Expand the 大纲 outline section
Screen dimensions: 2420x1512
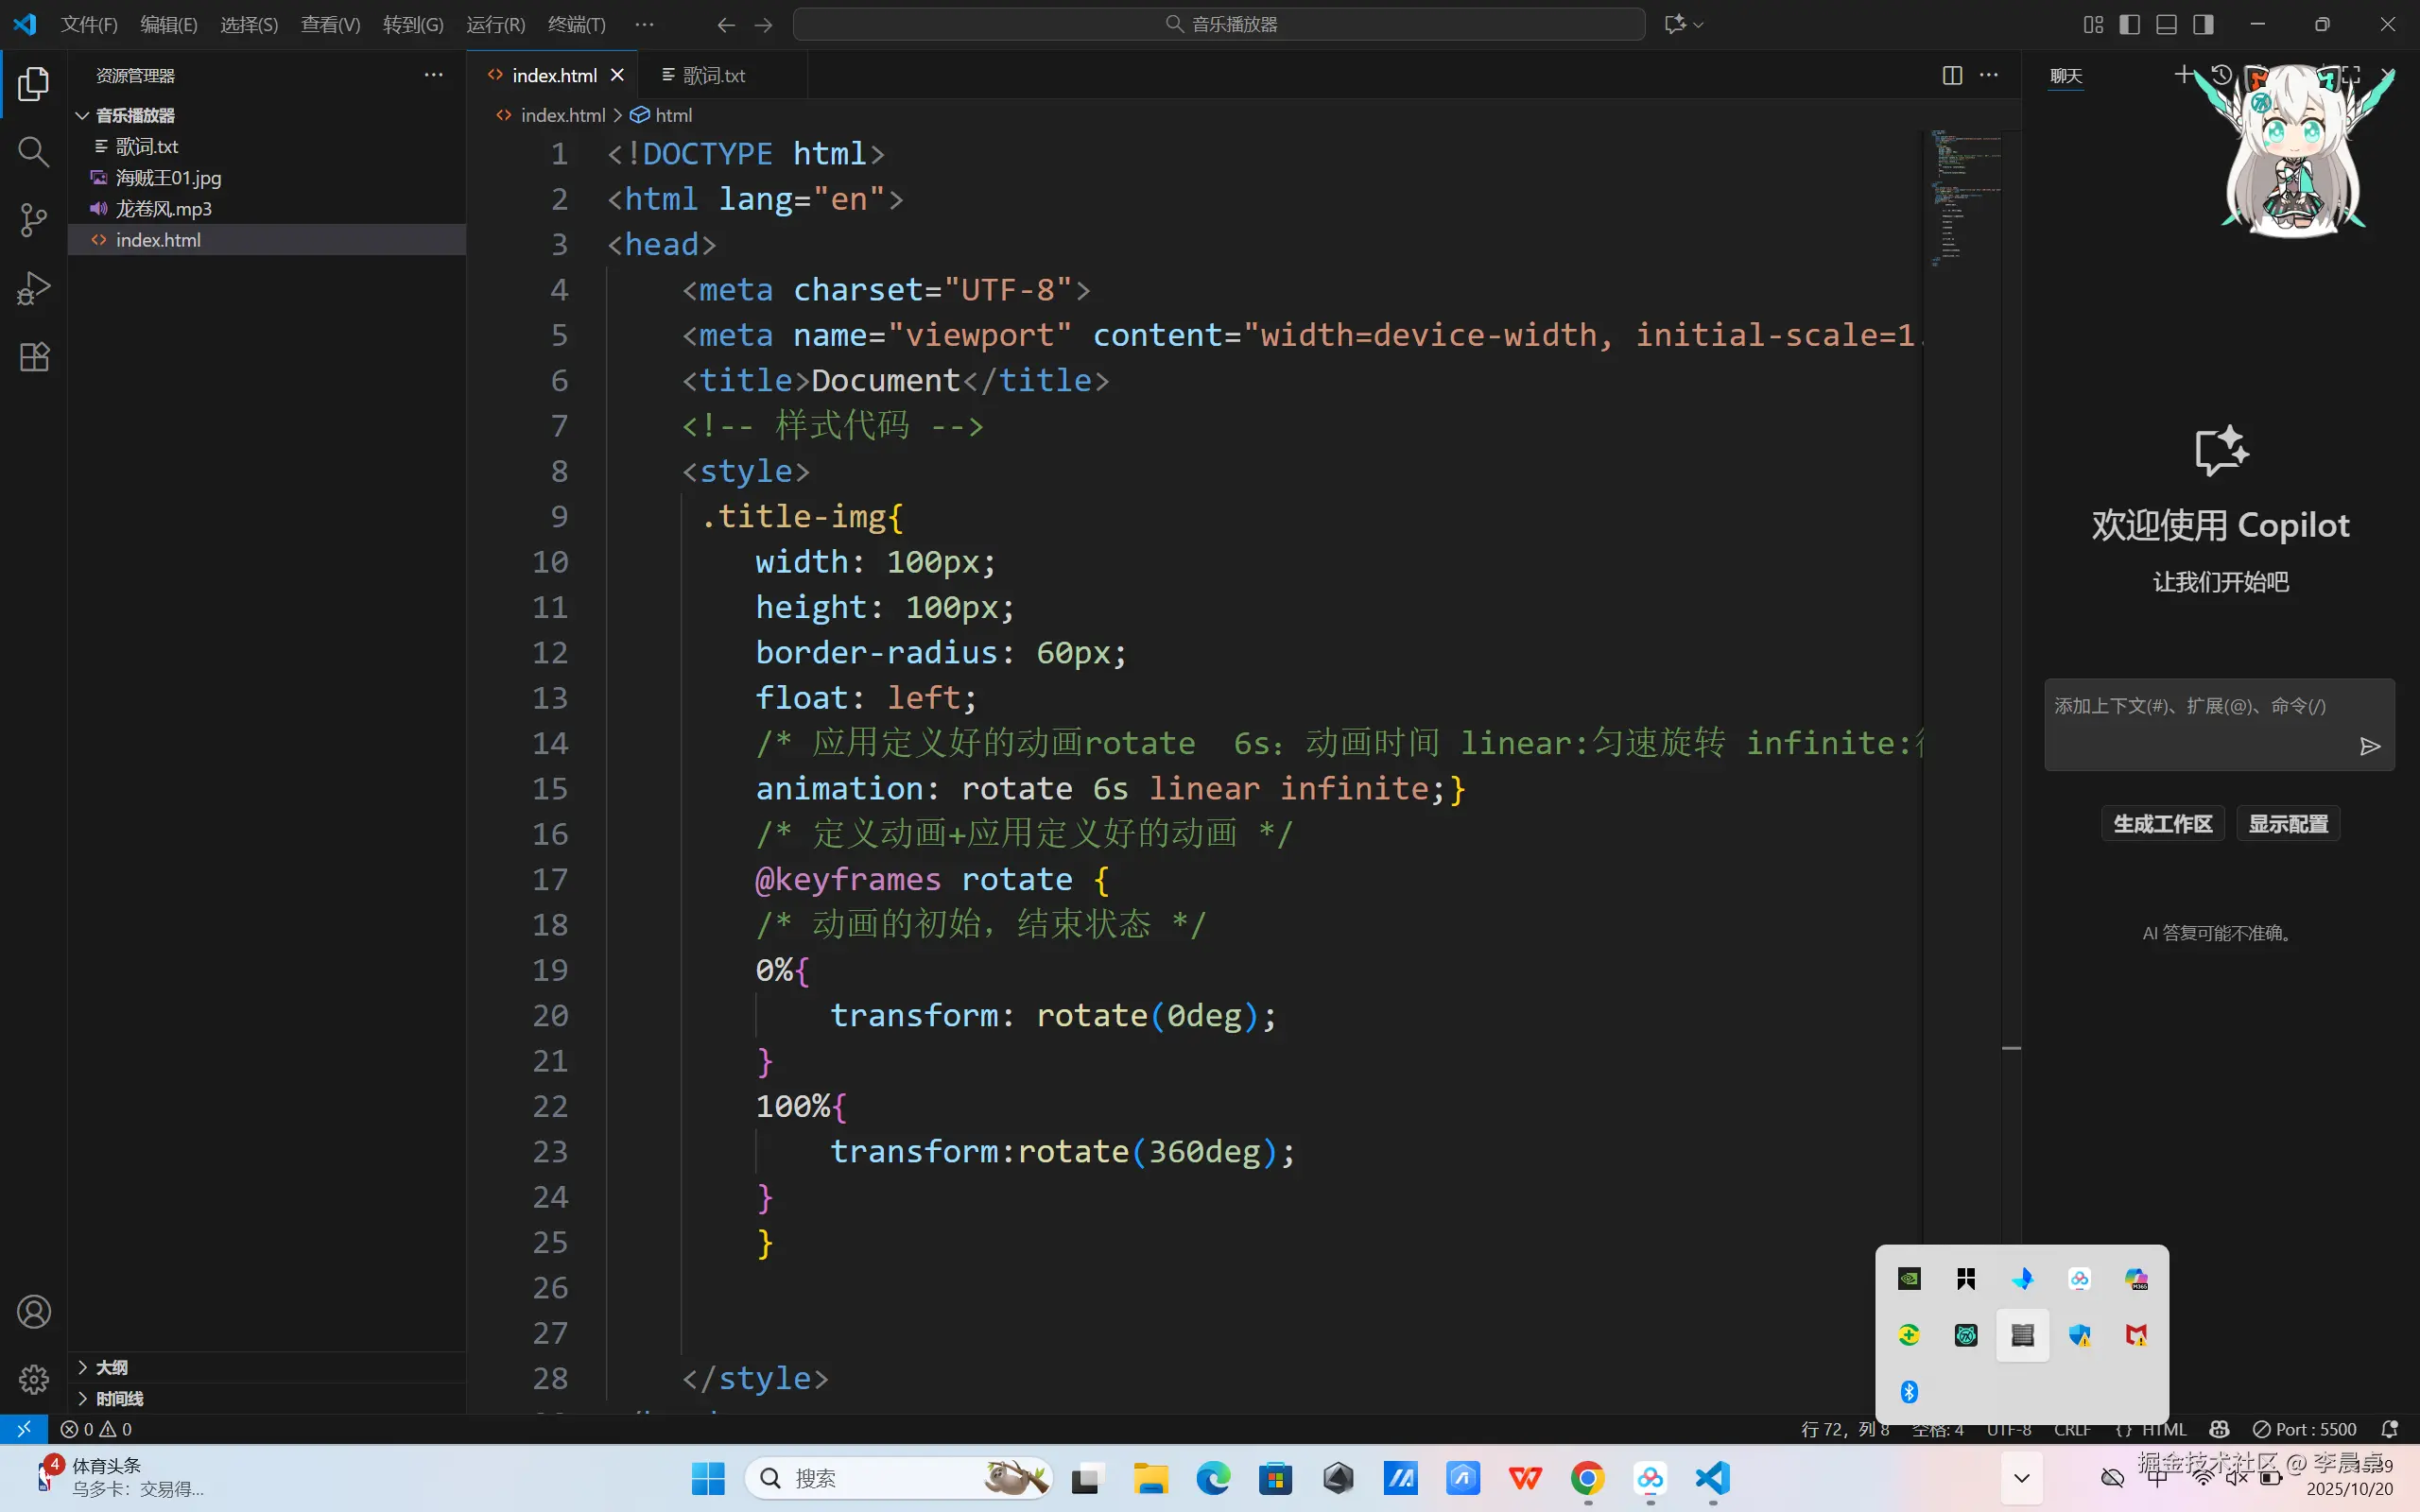[111, 1367]
